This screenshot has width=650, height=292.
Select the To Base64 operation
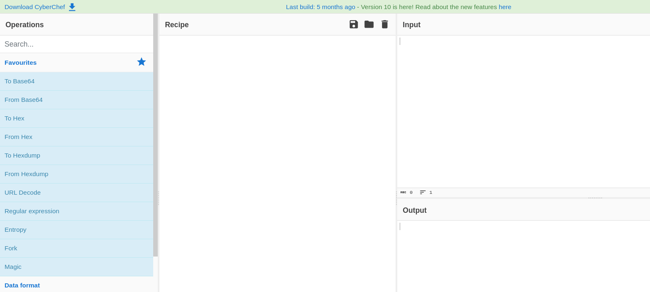(x=76, y=81)
